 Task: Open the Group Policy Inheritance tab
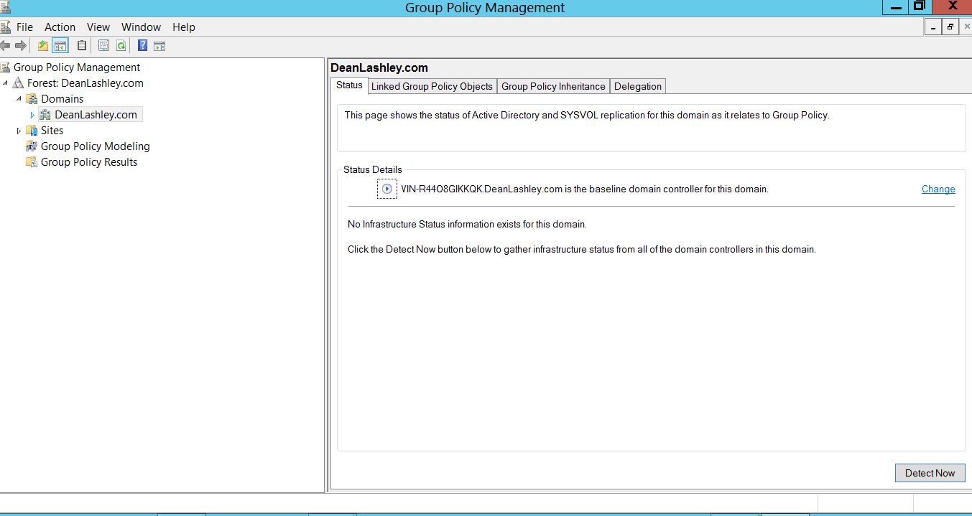pyautogui.click(x=553, y=86)
